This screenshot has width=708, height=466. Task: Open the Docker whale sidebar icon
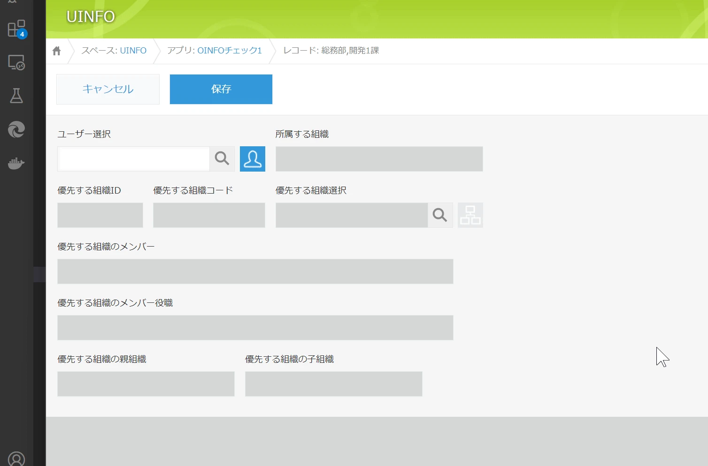pos(16,163)
